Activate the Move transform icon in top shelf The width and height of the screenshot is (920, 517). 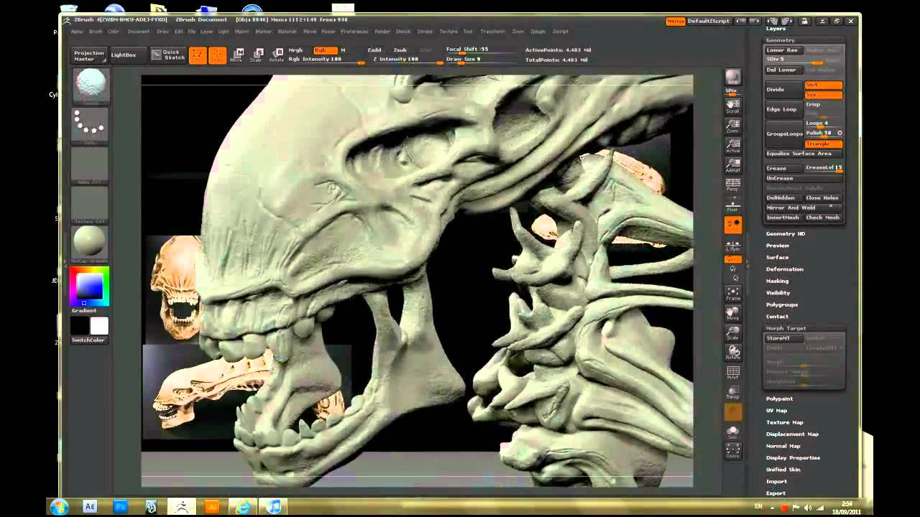[236, 55]
